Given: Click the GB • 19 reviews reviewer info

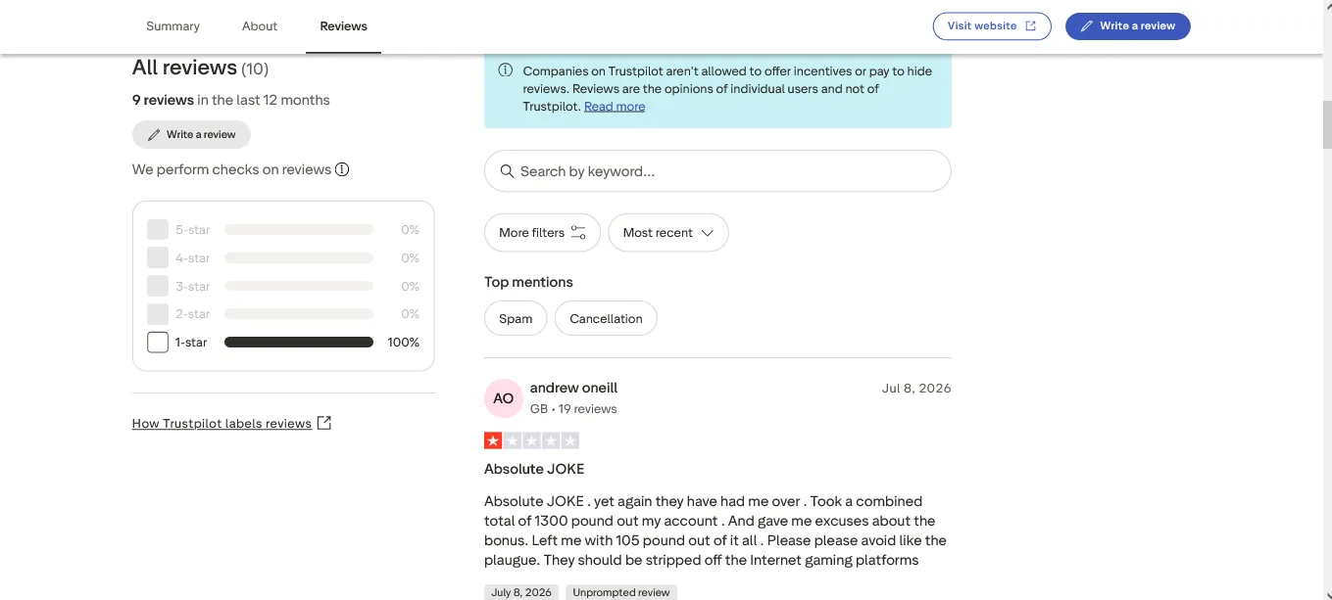Looking at the screenshot, I should 573,409.
